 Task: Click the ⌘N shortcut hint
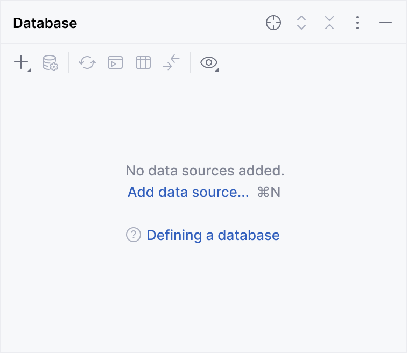[269, 192]
